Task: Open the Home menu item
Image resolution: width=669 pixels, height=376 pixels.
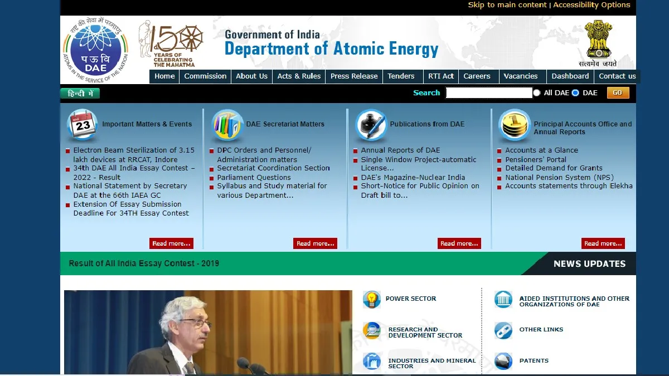Action: pyautogui.click(x=164, y=76)
